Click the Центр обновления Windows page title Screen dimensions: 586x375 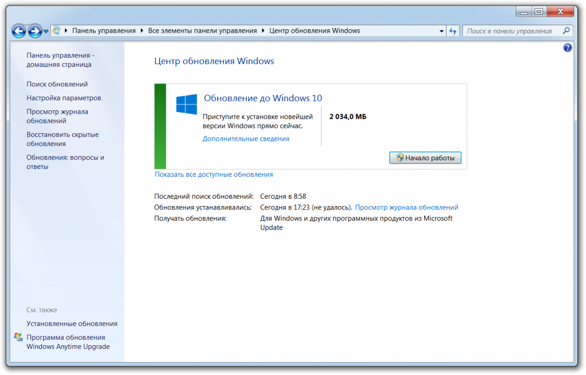pos(214,62)
